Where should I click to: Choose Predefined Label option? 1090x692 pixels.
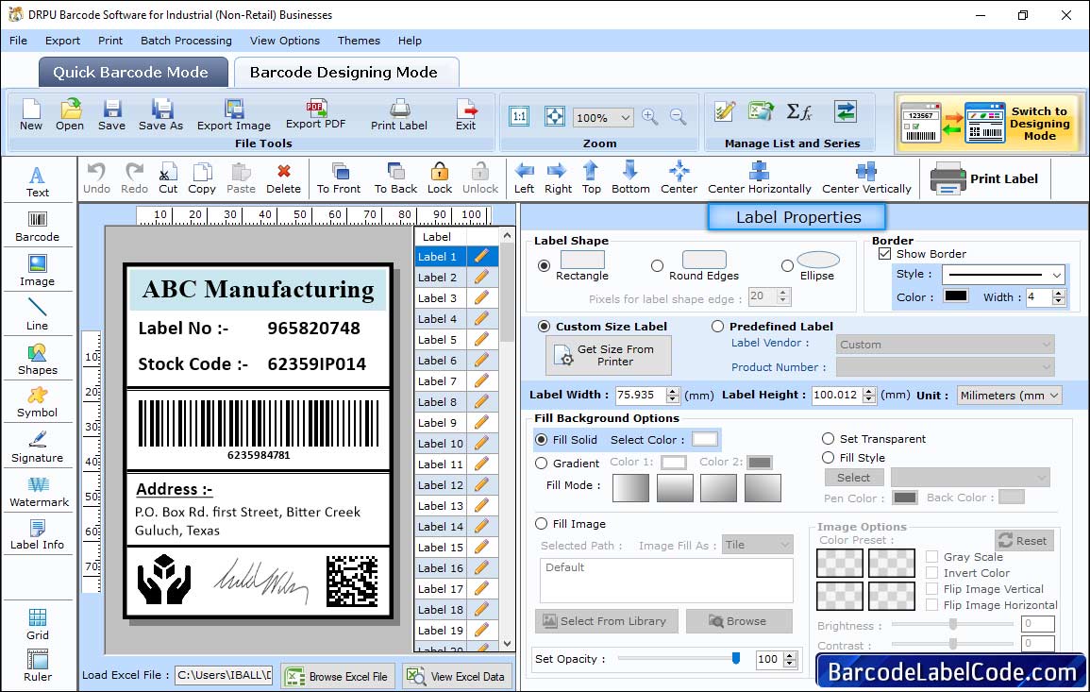click(717, 327)
